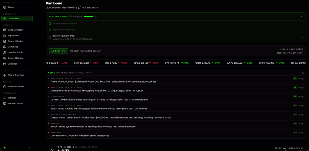Open Bitcoin Trades Near $64,000 headline
309x151 pixels.
(x=111, y=118)
